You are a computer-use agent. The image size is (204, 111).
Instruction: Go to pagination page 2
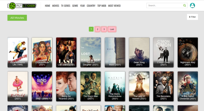[x=97, y=29]
